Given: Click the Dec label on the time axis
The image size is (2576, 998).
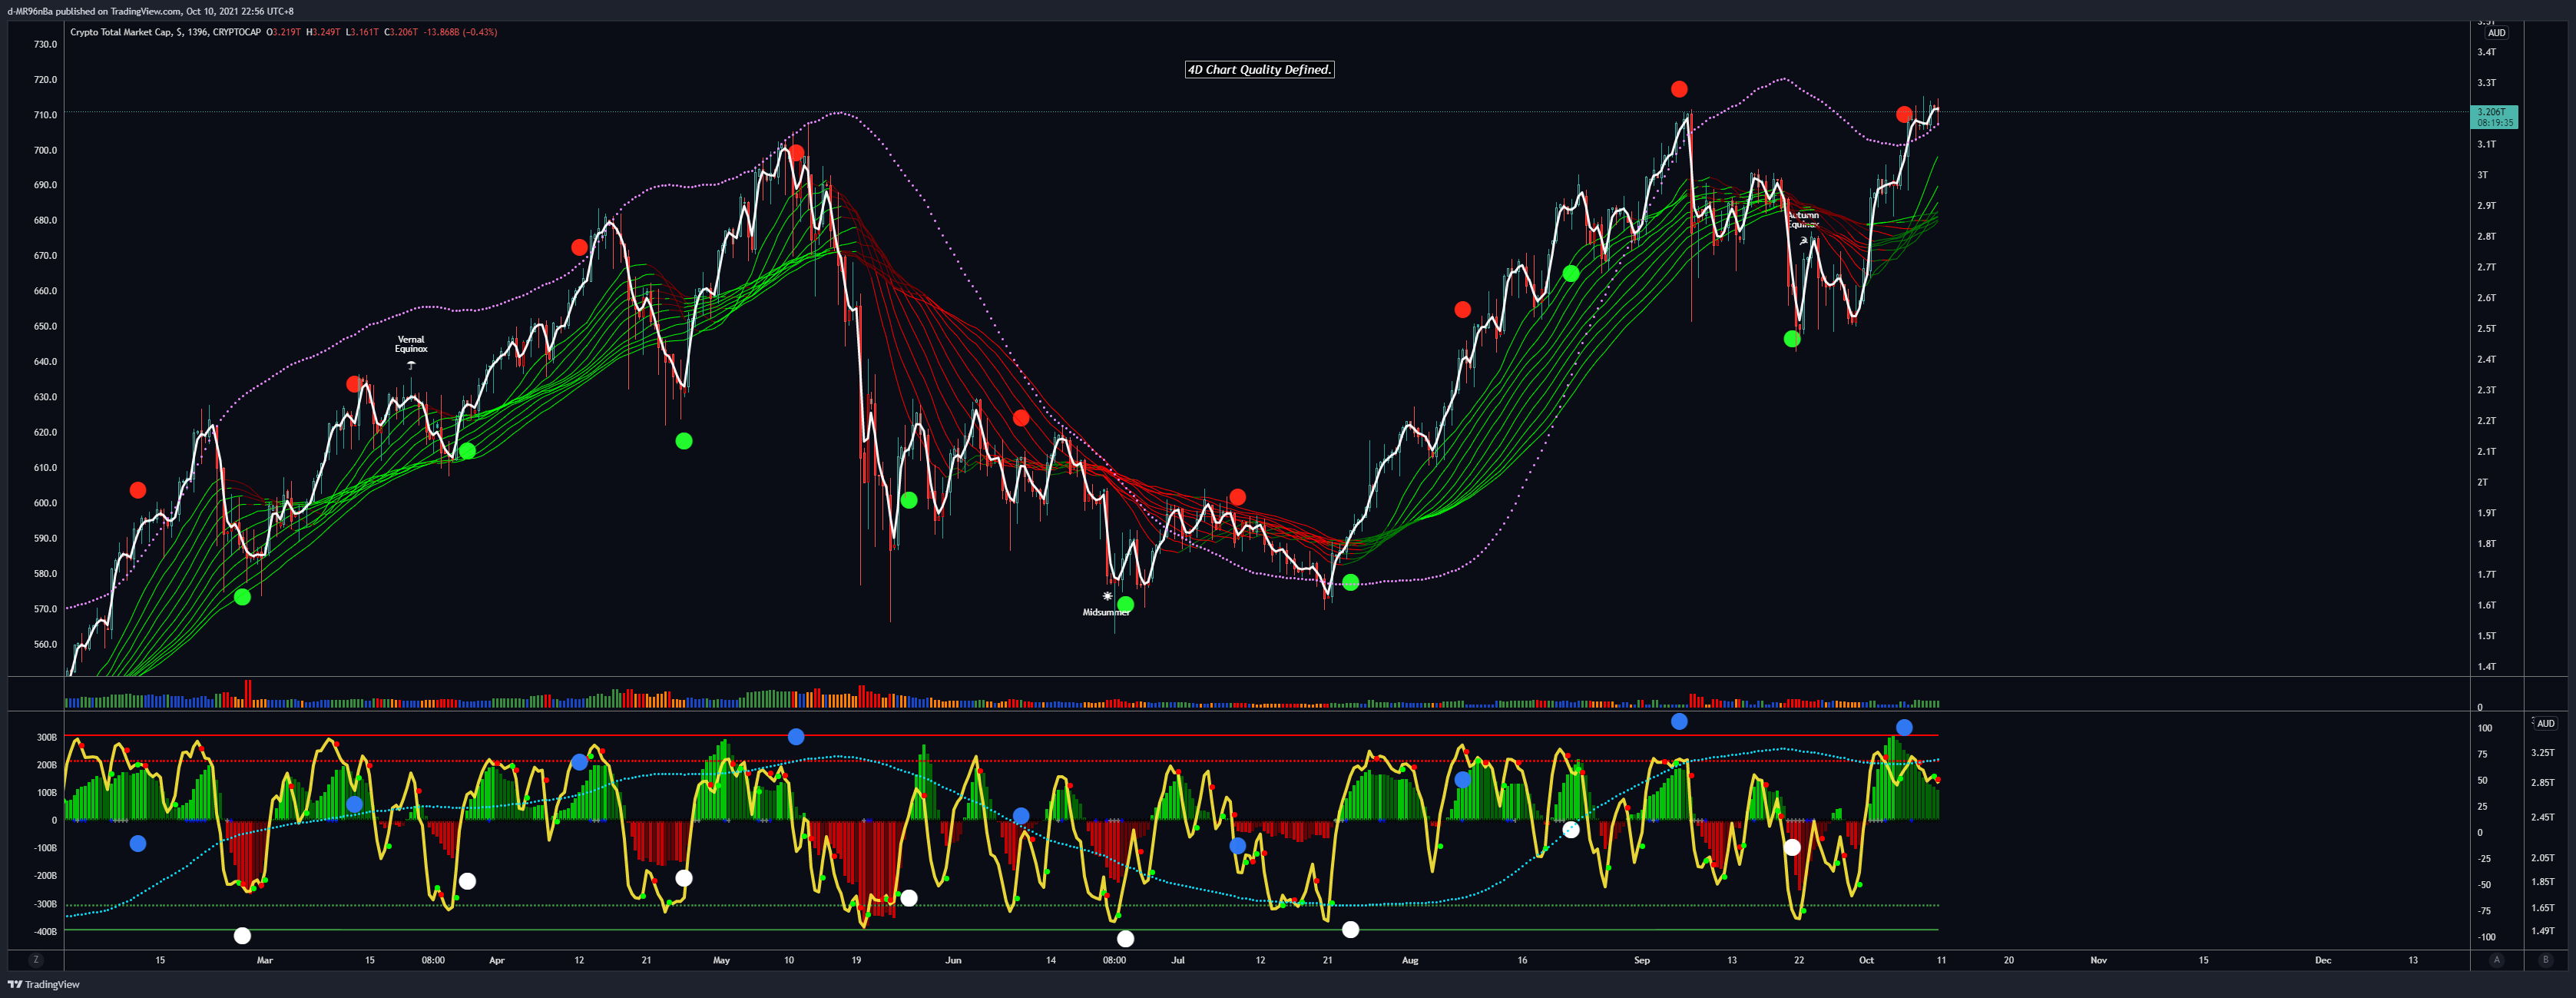Looking at the screenshot, I should [2323, 960].
